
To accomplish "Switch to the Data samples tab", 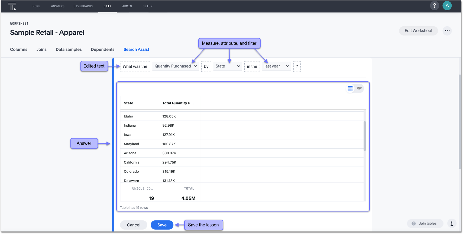I will [x=69, y=49].
